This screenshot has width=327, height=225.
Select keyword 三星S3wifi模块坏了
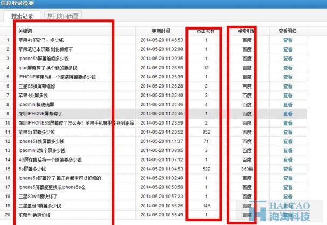(x=38, y=197)
